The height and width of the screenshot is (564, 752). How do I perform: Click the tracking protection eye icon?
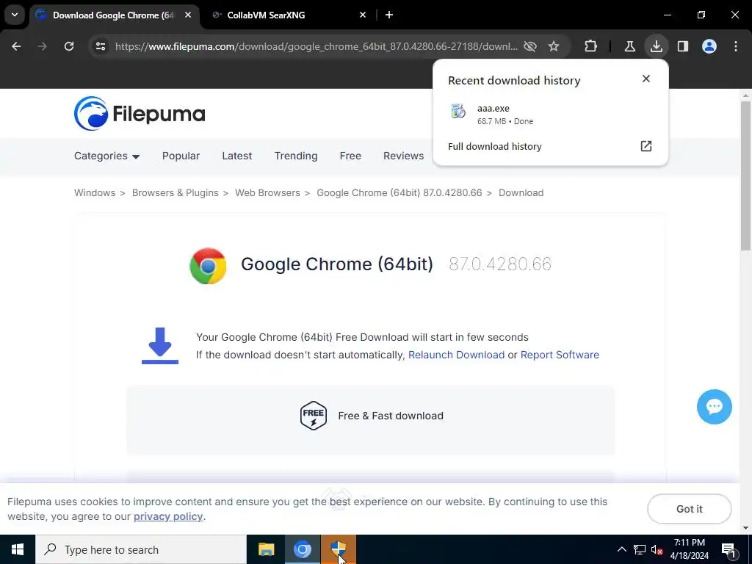[530, 46]
